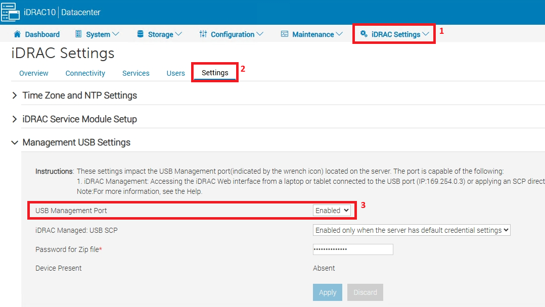
Task: Click the Apply button
Action: click(x=328, y=292)
